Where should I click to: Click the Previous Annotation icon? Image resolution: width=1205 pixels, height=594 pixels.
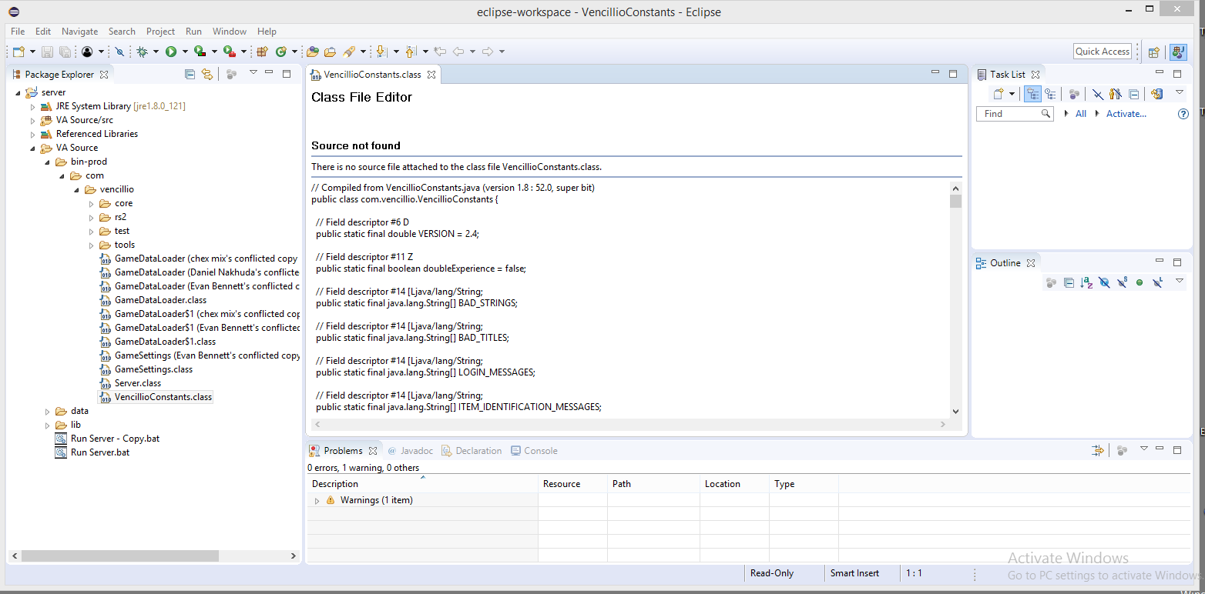click(411, 52)
